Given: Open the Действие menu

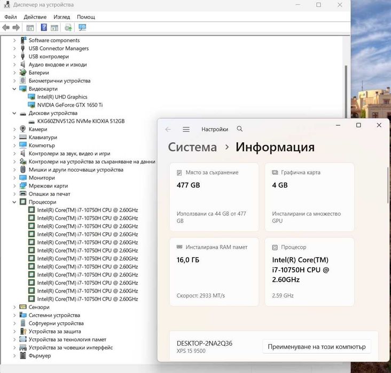Looking at the screenshot, I should pos(35,17).
